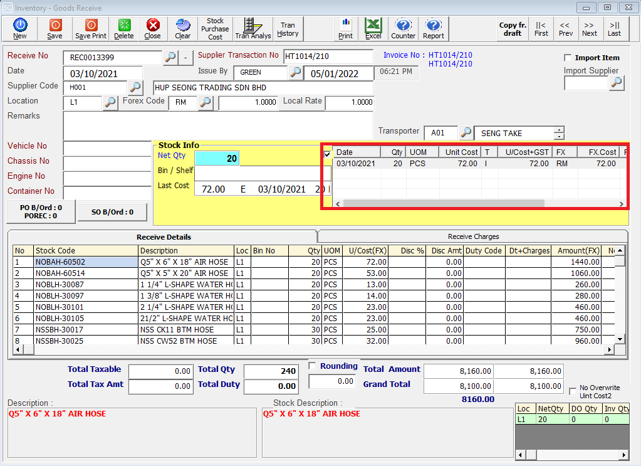
Task: Export to Excel
Action: [373, 29]
